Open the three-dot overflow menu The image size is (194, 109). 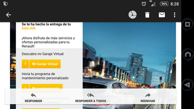pyautogui.click(x=175, y=15)
